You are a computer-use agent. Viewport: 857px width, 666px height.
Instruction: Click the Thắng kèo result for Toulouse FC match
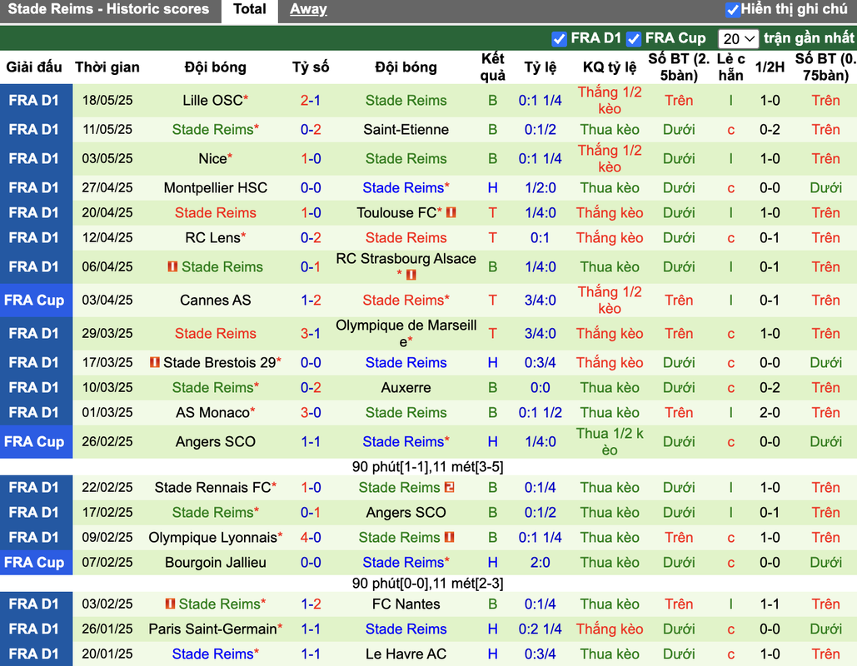coord(610,212)
